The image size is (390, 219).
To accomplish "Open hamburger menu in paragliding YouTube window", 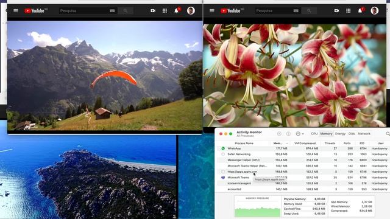I will click(16, 11).
